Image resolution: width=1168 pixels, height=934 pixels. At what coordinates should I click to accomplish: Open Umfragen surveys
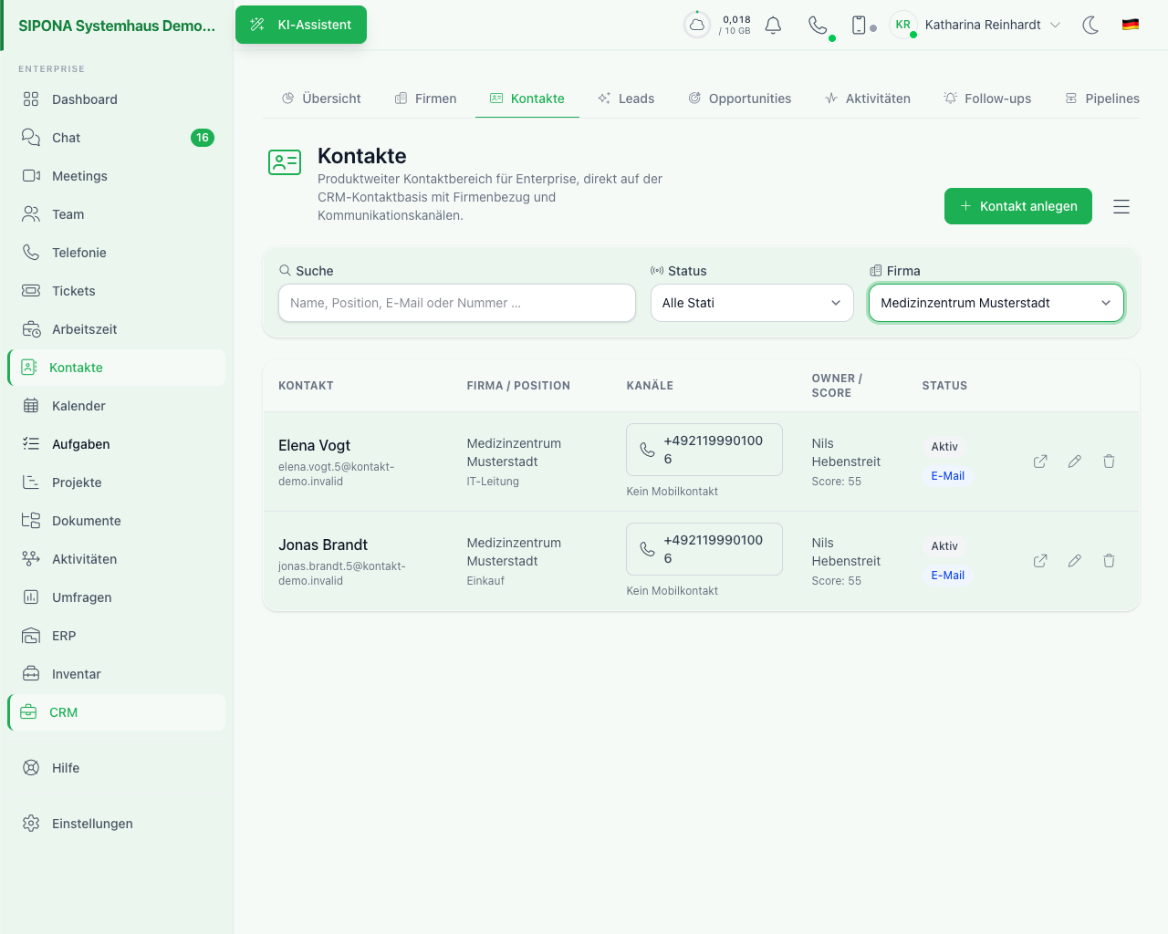coord(117,597)
